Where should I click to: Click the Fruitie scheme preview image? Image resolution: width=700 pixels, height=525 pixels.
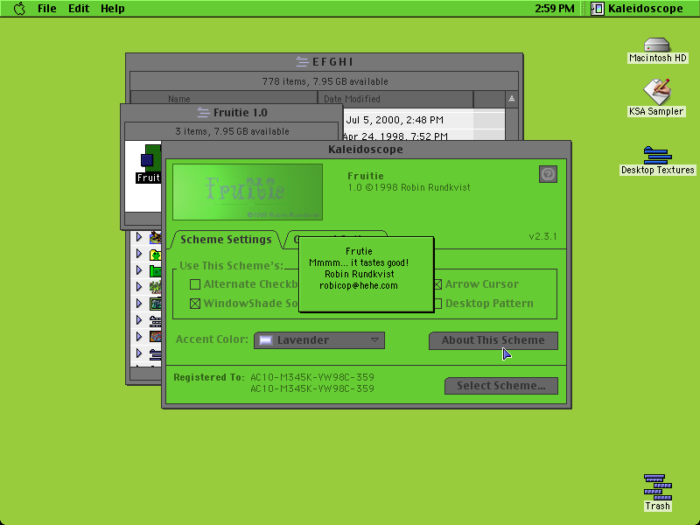(x=248, y=192)
